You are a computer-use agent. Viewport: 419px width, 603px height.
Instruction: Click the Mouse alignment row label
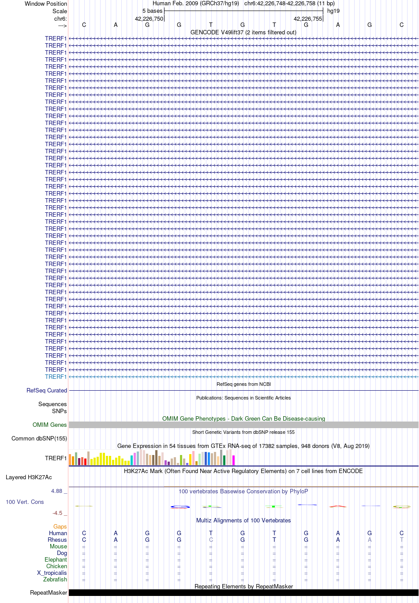(x=58, y=546)
